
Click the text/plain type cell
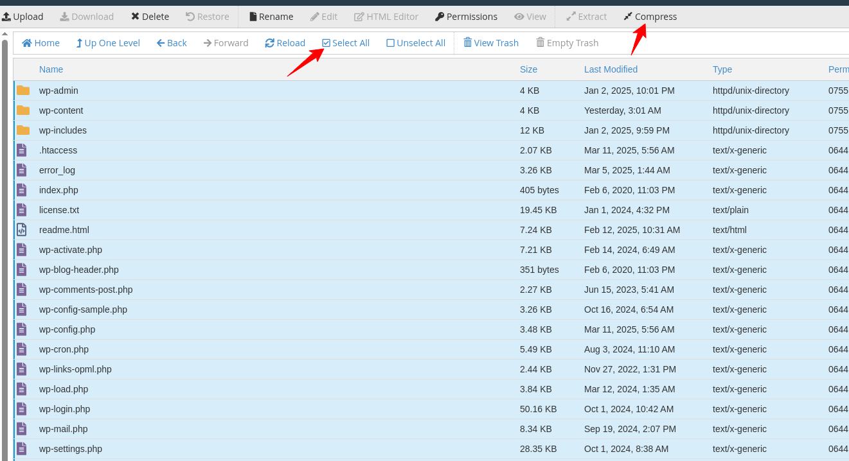(731, 210)
